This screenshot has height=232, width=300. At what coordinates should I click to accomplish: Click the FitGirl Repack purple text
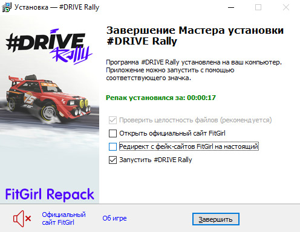[50, 195]
